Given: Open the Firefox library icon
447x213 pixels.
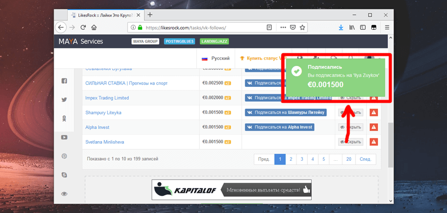Looking at the screenshot, I should coord(352,27).
